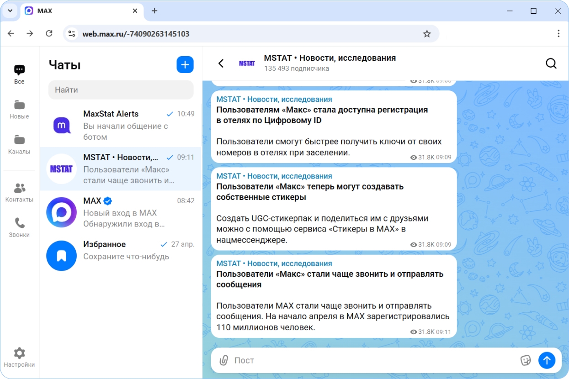Go back using the chevron arrow in chat header
The height and width of the screenshot is (379, 569).
(x=221, y=63)
